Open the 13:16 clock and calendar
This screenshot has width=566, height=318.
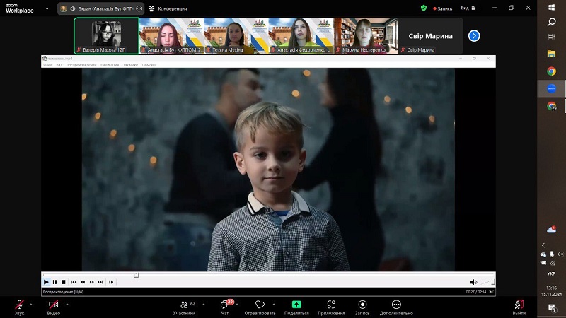551,291
